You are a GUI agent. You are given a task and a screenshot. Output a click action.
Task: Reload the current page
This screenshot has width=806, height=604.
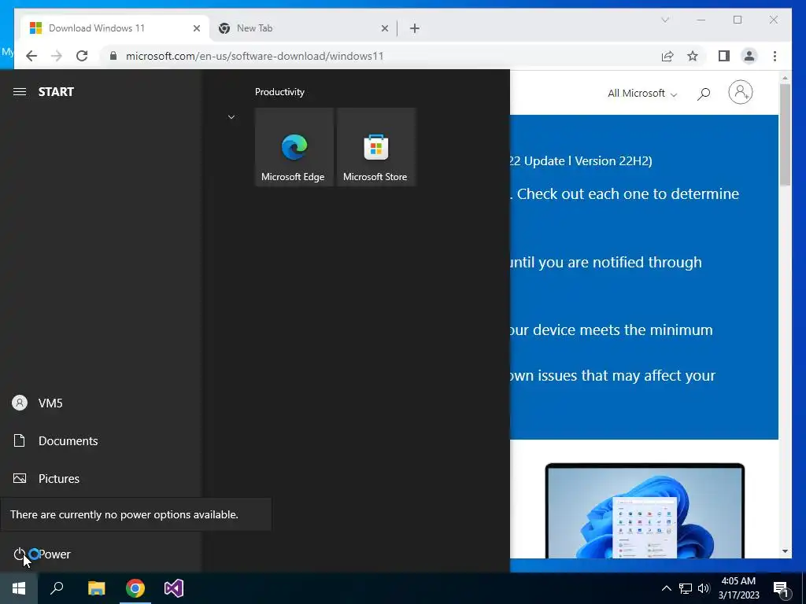coord(82,56)
